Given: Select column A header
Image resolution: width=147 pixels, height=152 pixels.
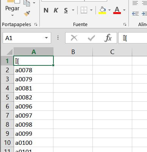Looking at the screenshot, I should click(x=34, y=52).
